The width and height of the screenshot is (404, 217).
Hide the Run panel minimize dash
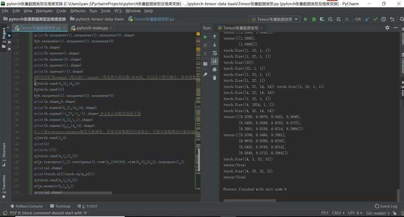(x=396, y=28)
